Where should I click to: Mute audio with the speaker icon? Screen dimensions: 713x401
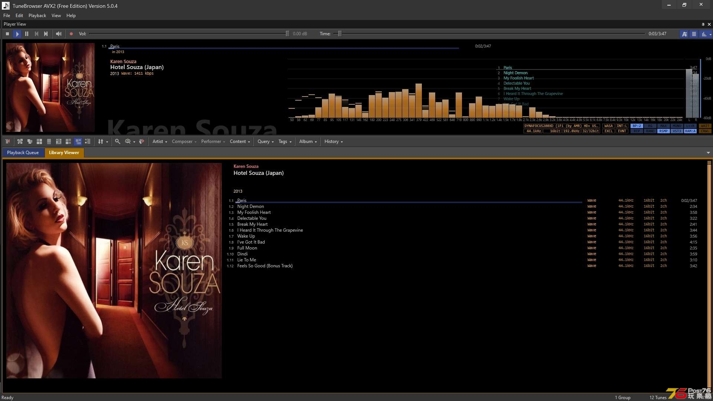point(59,34)
